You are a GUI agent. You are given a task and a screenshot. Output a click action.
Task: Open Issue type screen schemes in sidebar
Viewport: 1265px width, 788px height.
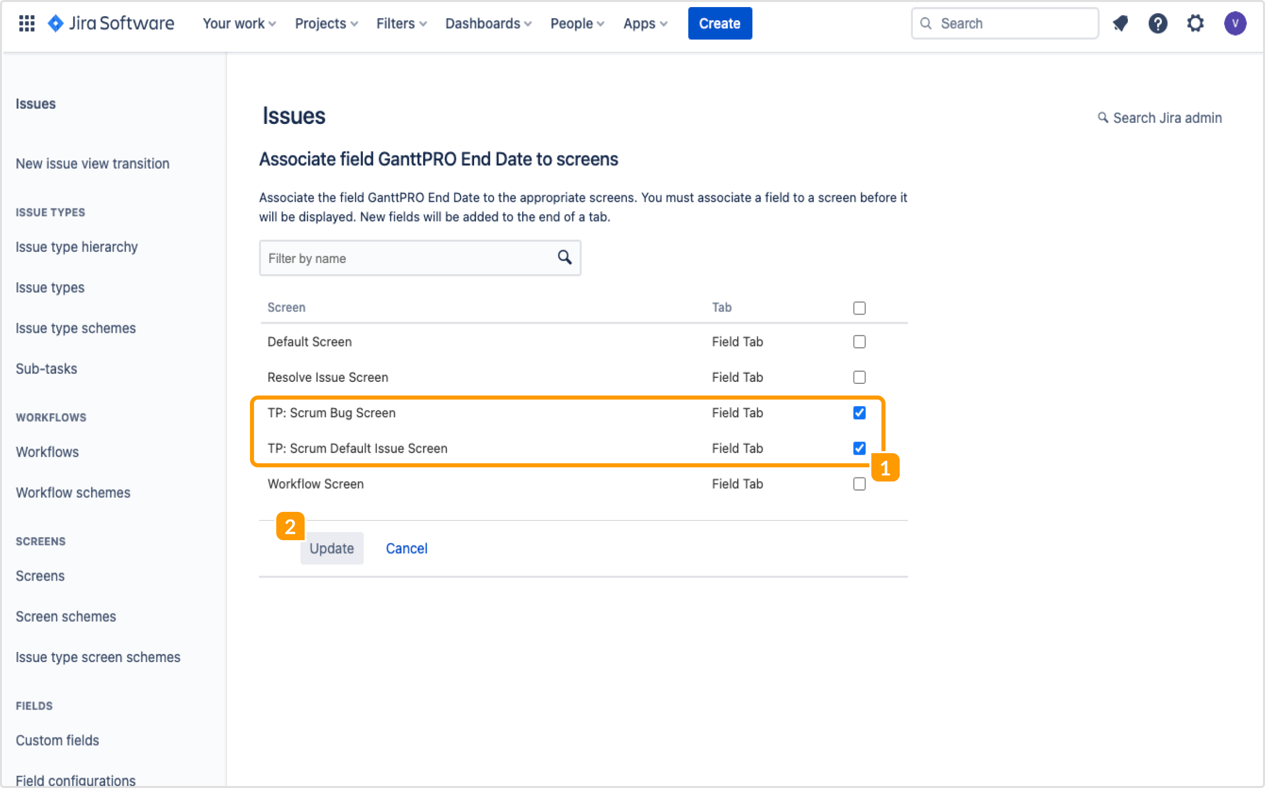[x=98, y=657]
